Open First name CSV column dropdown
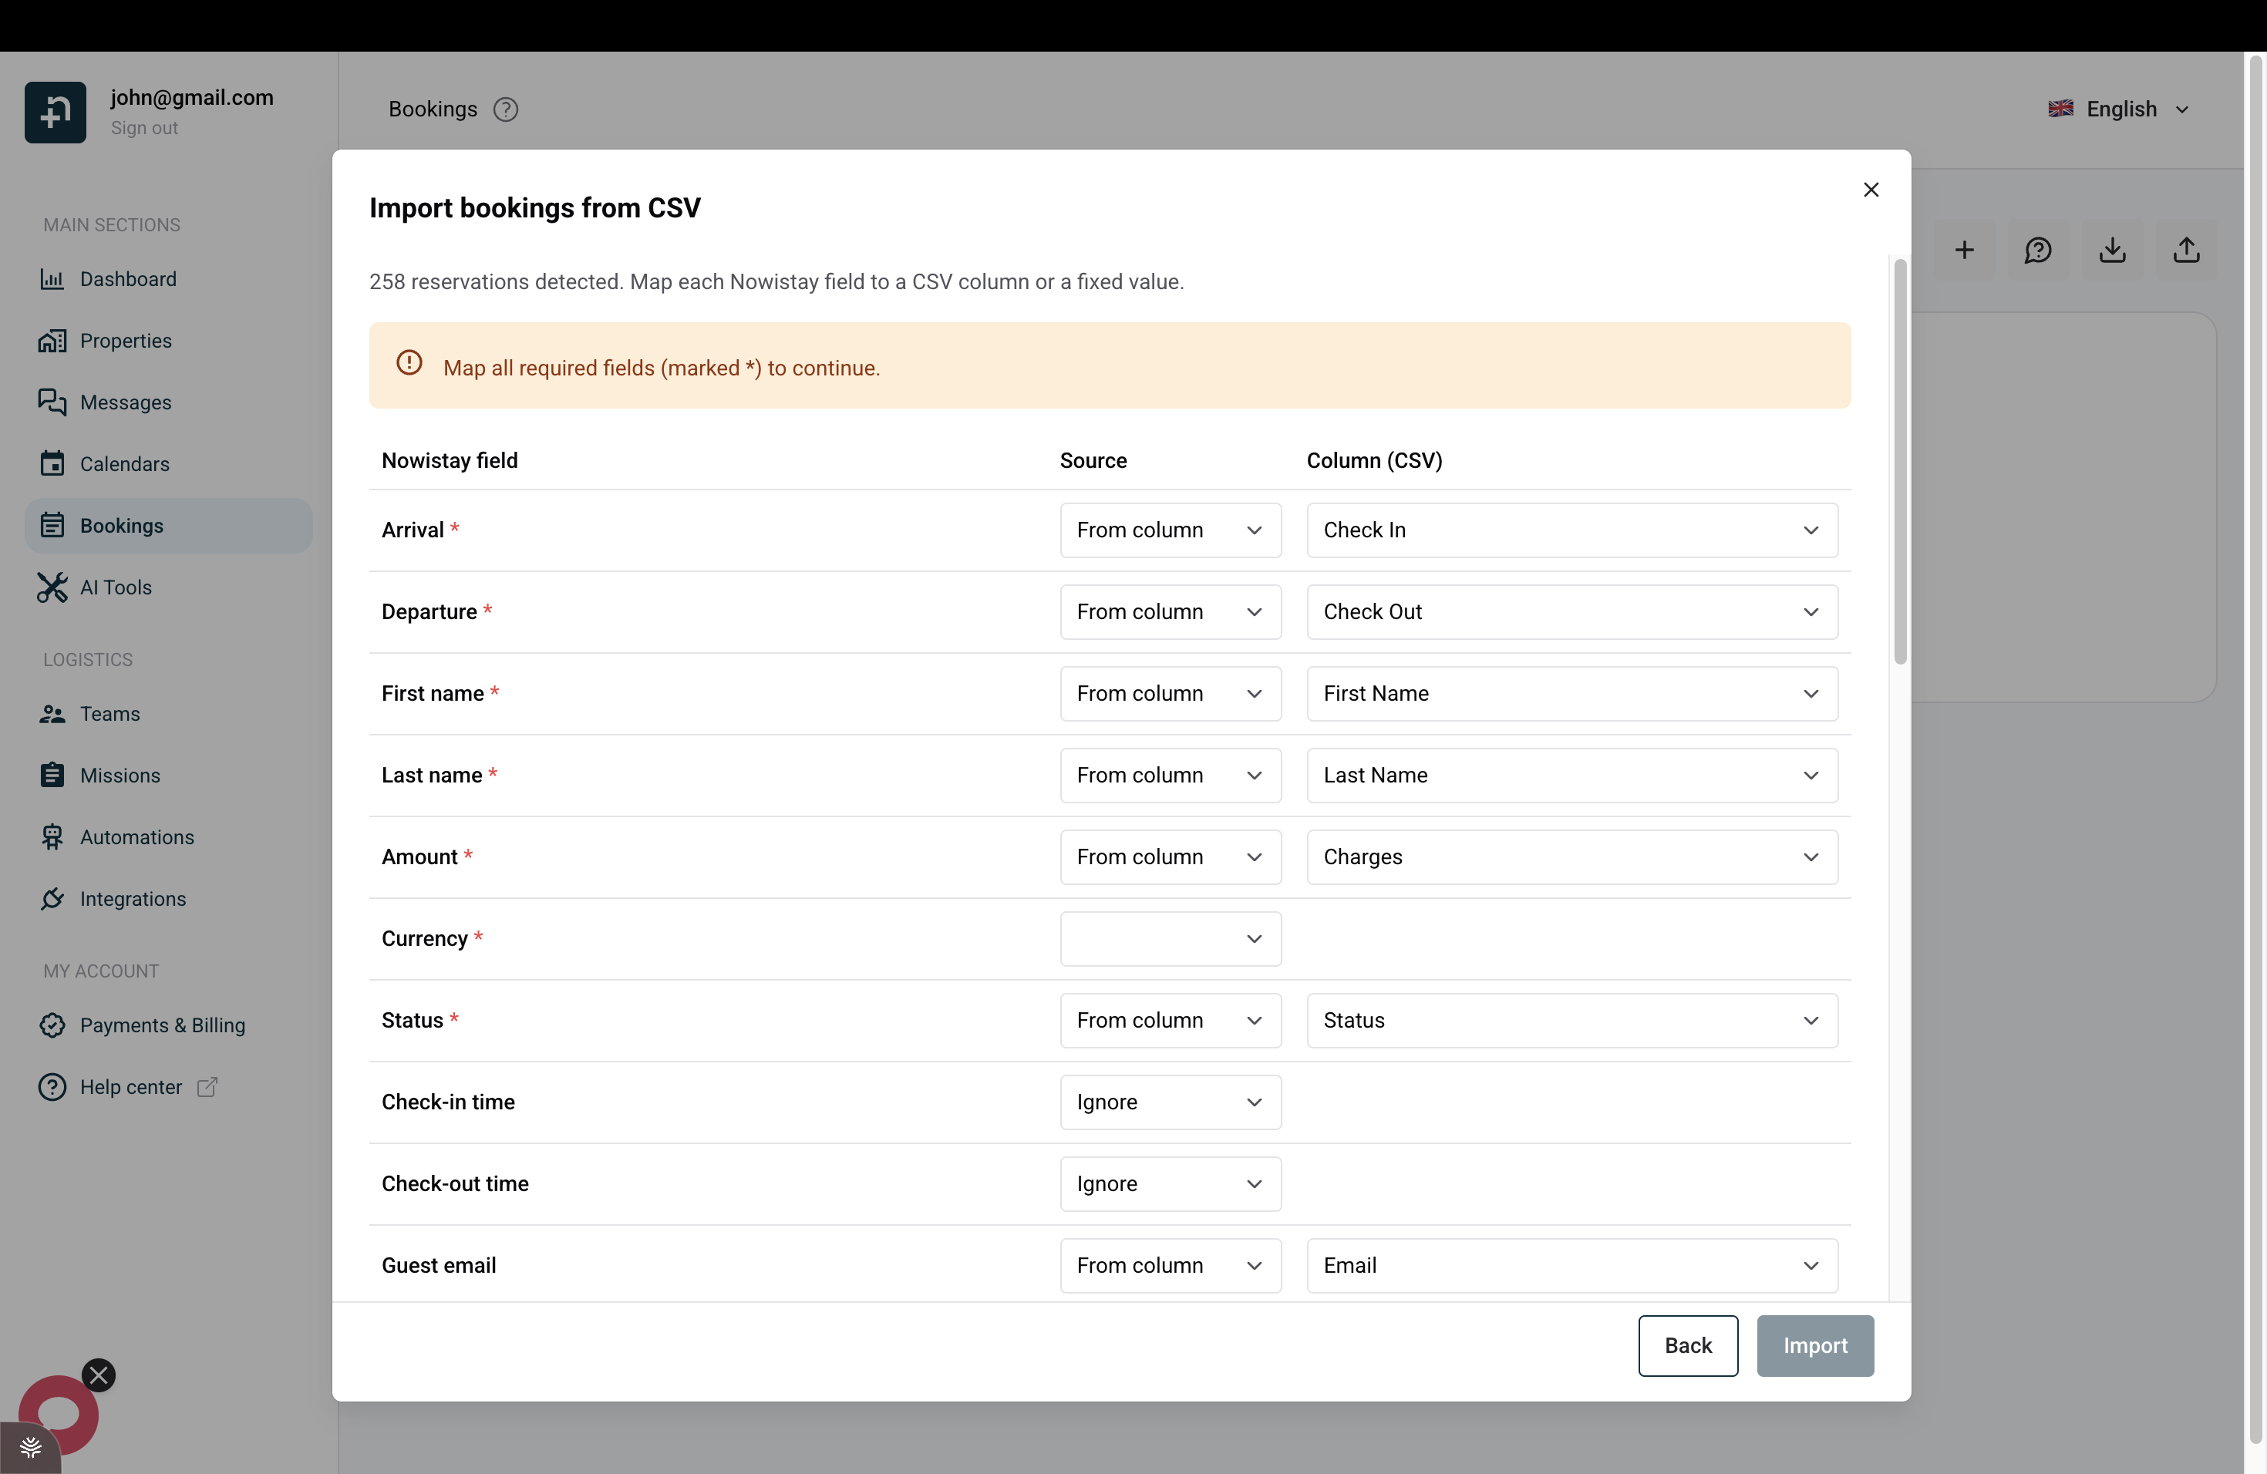 [x=1571, y=694]
